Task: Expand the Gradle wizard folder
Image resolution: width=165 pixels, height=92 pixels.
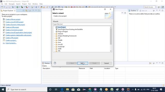Action: tap(54, 40)
